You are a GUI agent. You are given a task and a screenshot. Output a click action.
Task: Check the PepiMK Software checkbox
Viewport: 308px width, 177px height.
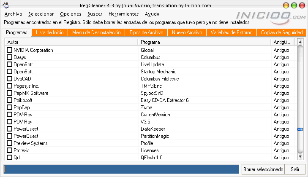9,93
